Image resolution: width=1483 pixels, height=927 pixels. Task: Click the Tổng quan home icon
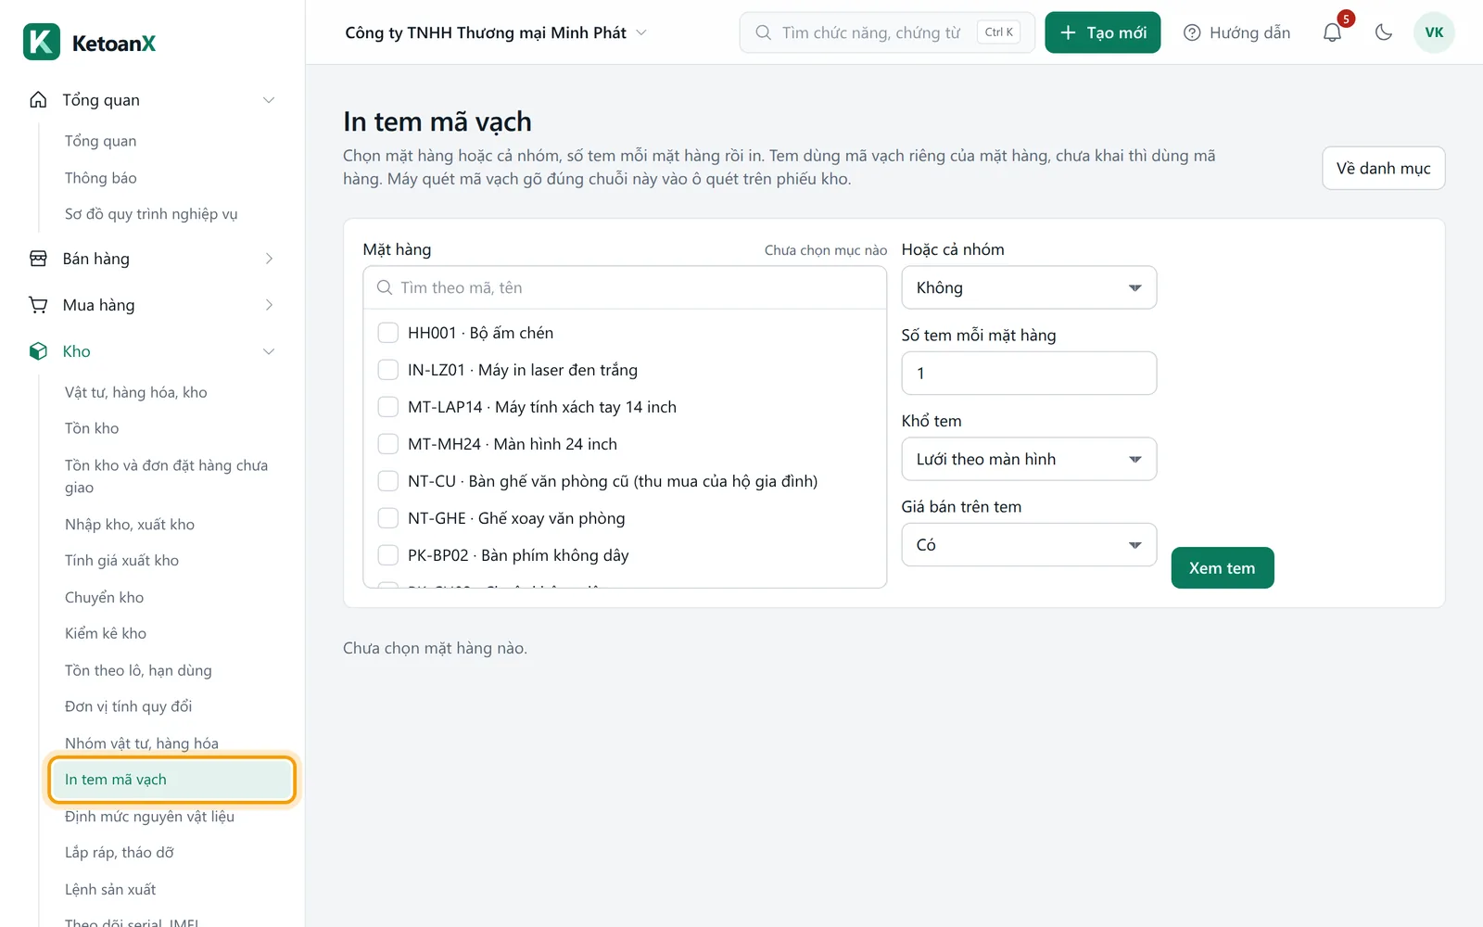coord(38,100)
